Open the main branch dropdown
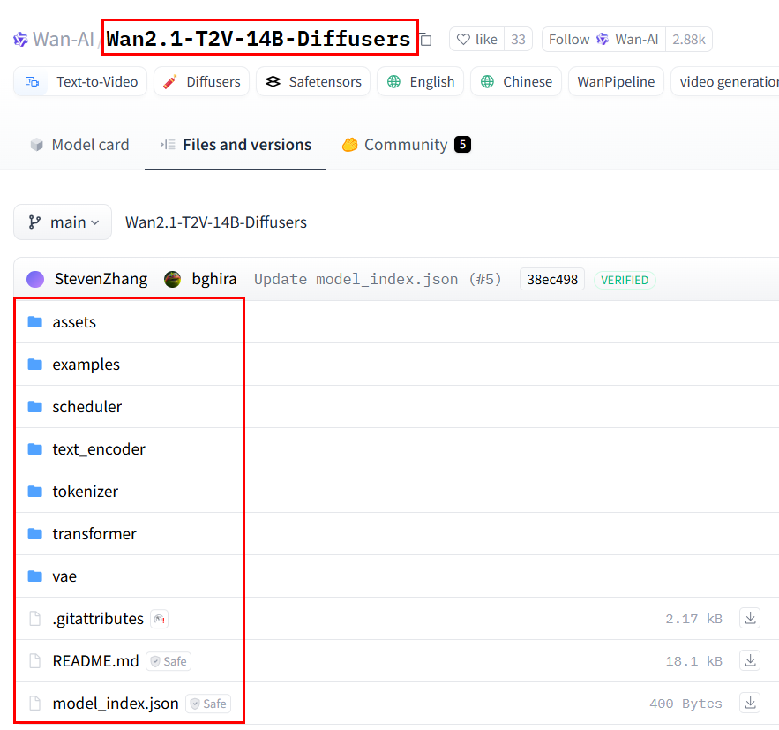Screen dimensions: 779x730 63,222
